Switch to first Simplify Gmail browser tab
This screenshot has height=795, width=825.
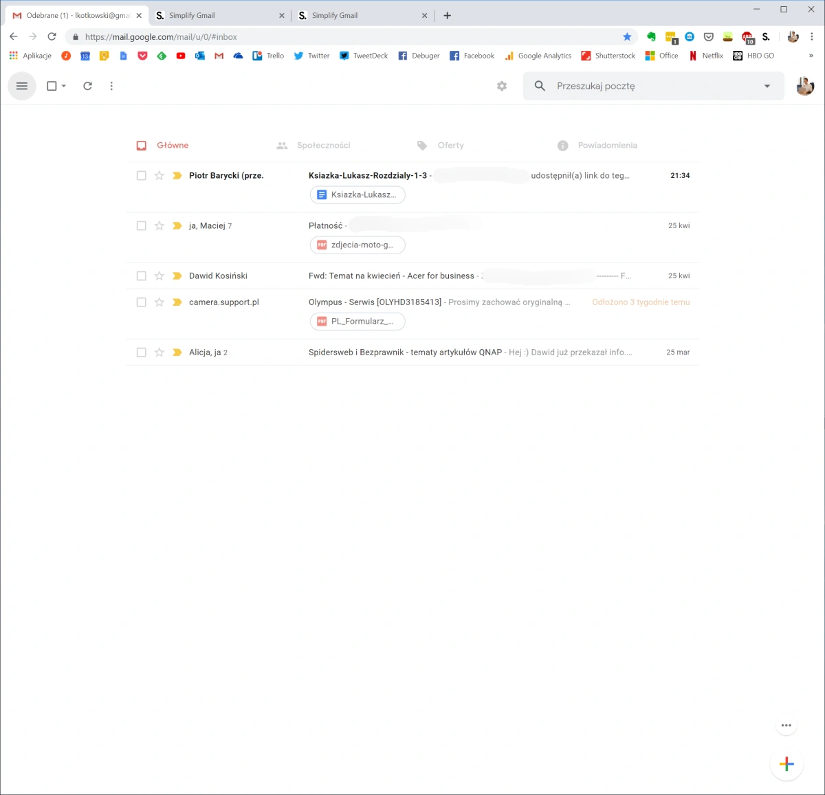tap(220, 15)
